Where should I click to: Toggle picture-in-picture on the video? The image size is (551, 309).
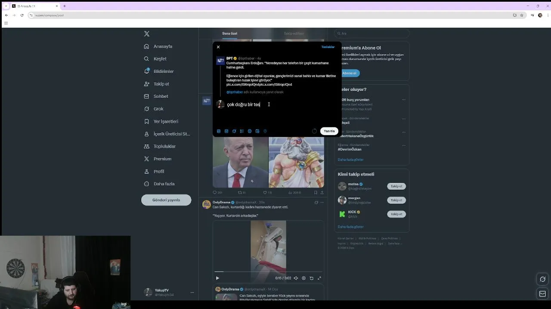[312, 278]
